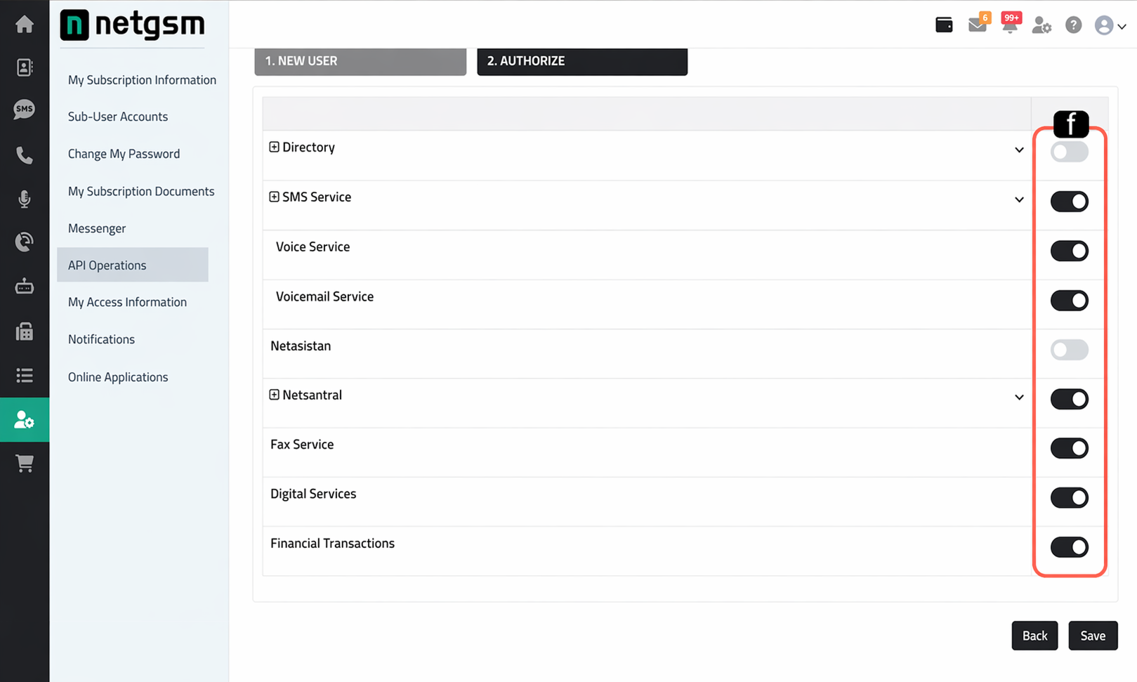This screenshot has width=1137, height=682.
Task: Select the microphone icon in sidebar
Action: 25,199
